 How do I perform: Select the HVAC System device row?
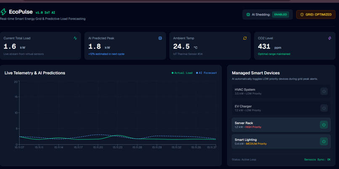tap(281, 91)
